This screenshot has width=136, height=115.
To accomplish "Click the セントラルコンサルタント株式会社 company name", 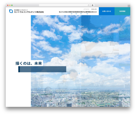I will click(29, 12).
